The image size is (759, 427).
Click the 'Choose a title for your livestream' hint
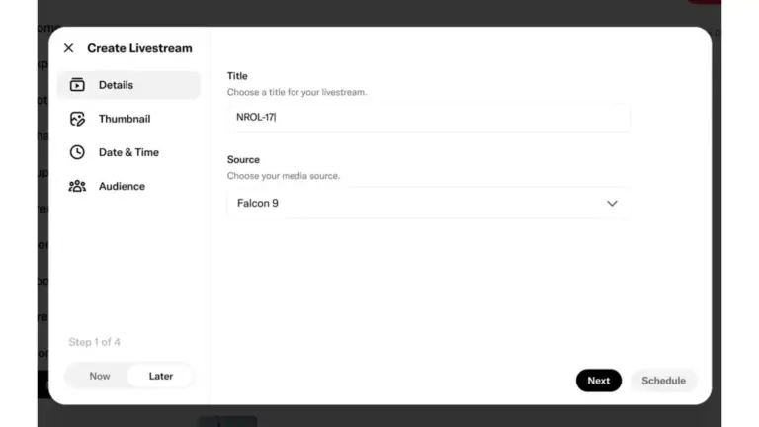click(296, 92)
